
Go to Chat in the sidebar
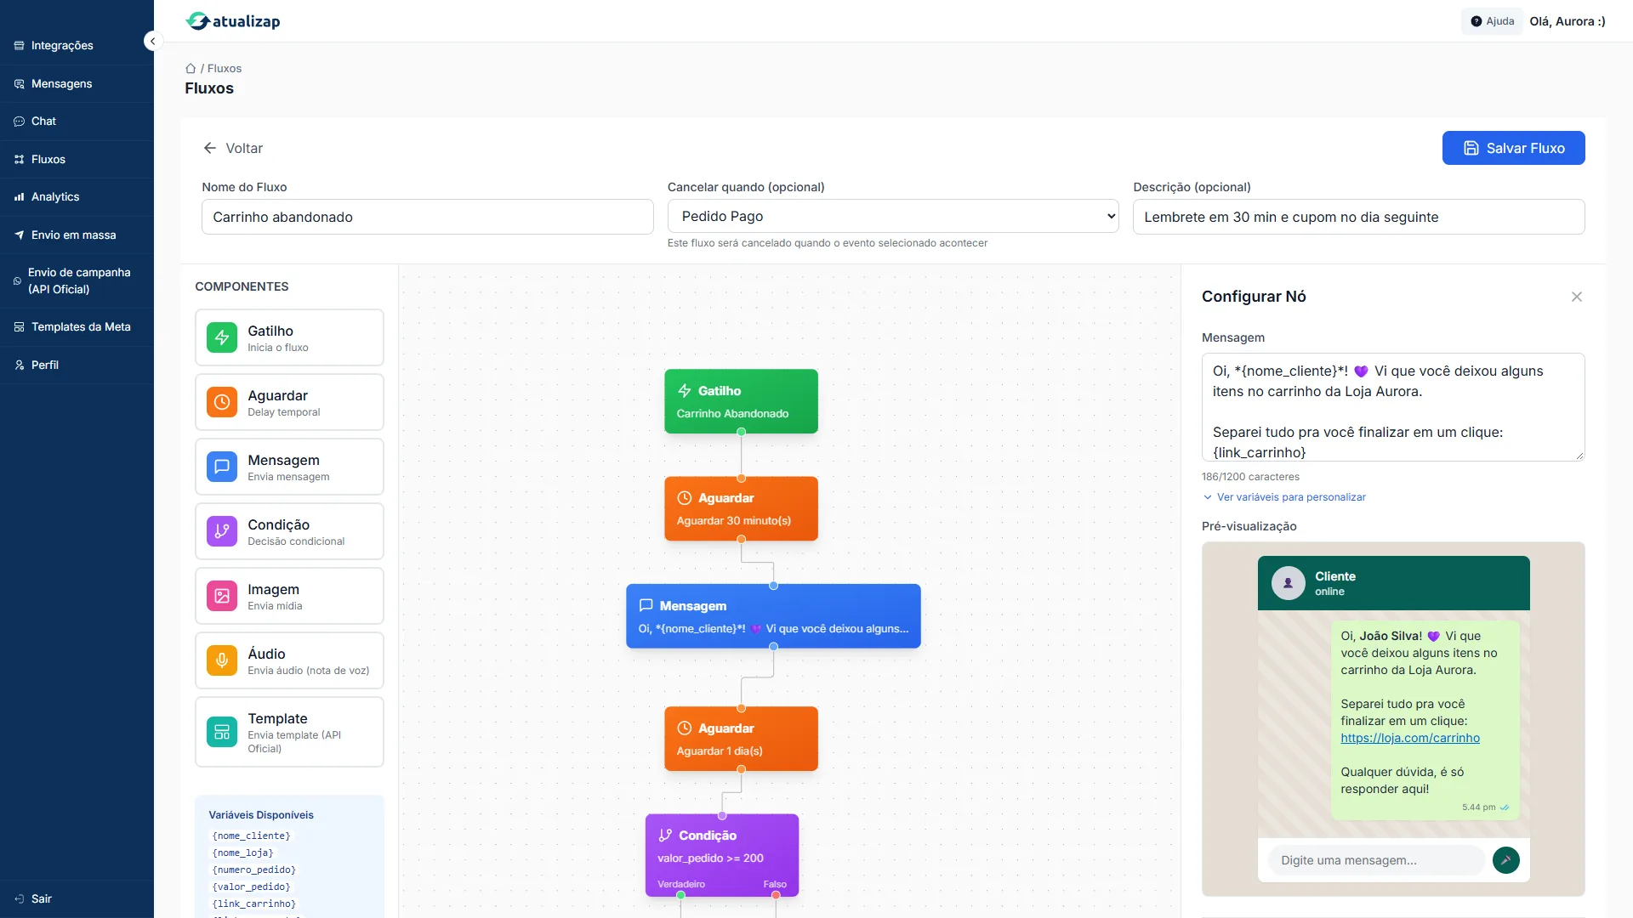coord(77,122)
